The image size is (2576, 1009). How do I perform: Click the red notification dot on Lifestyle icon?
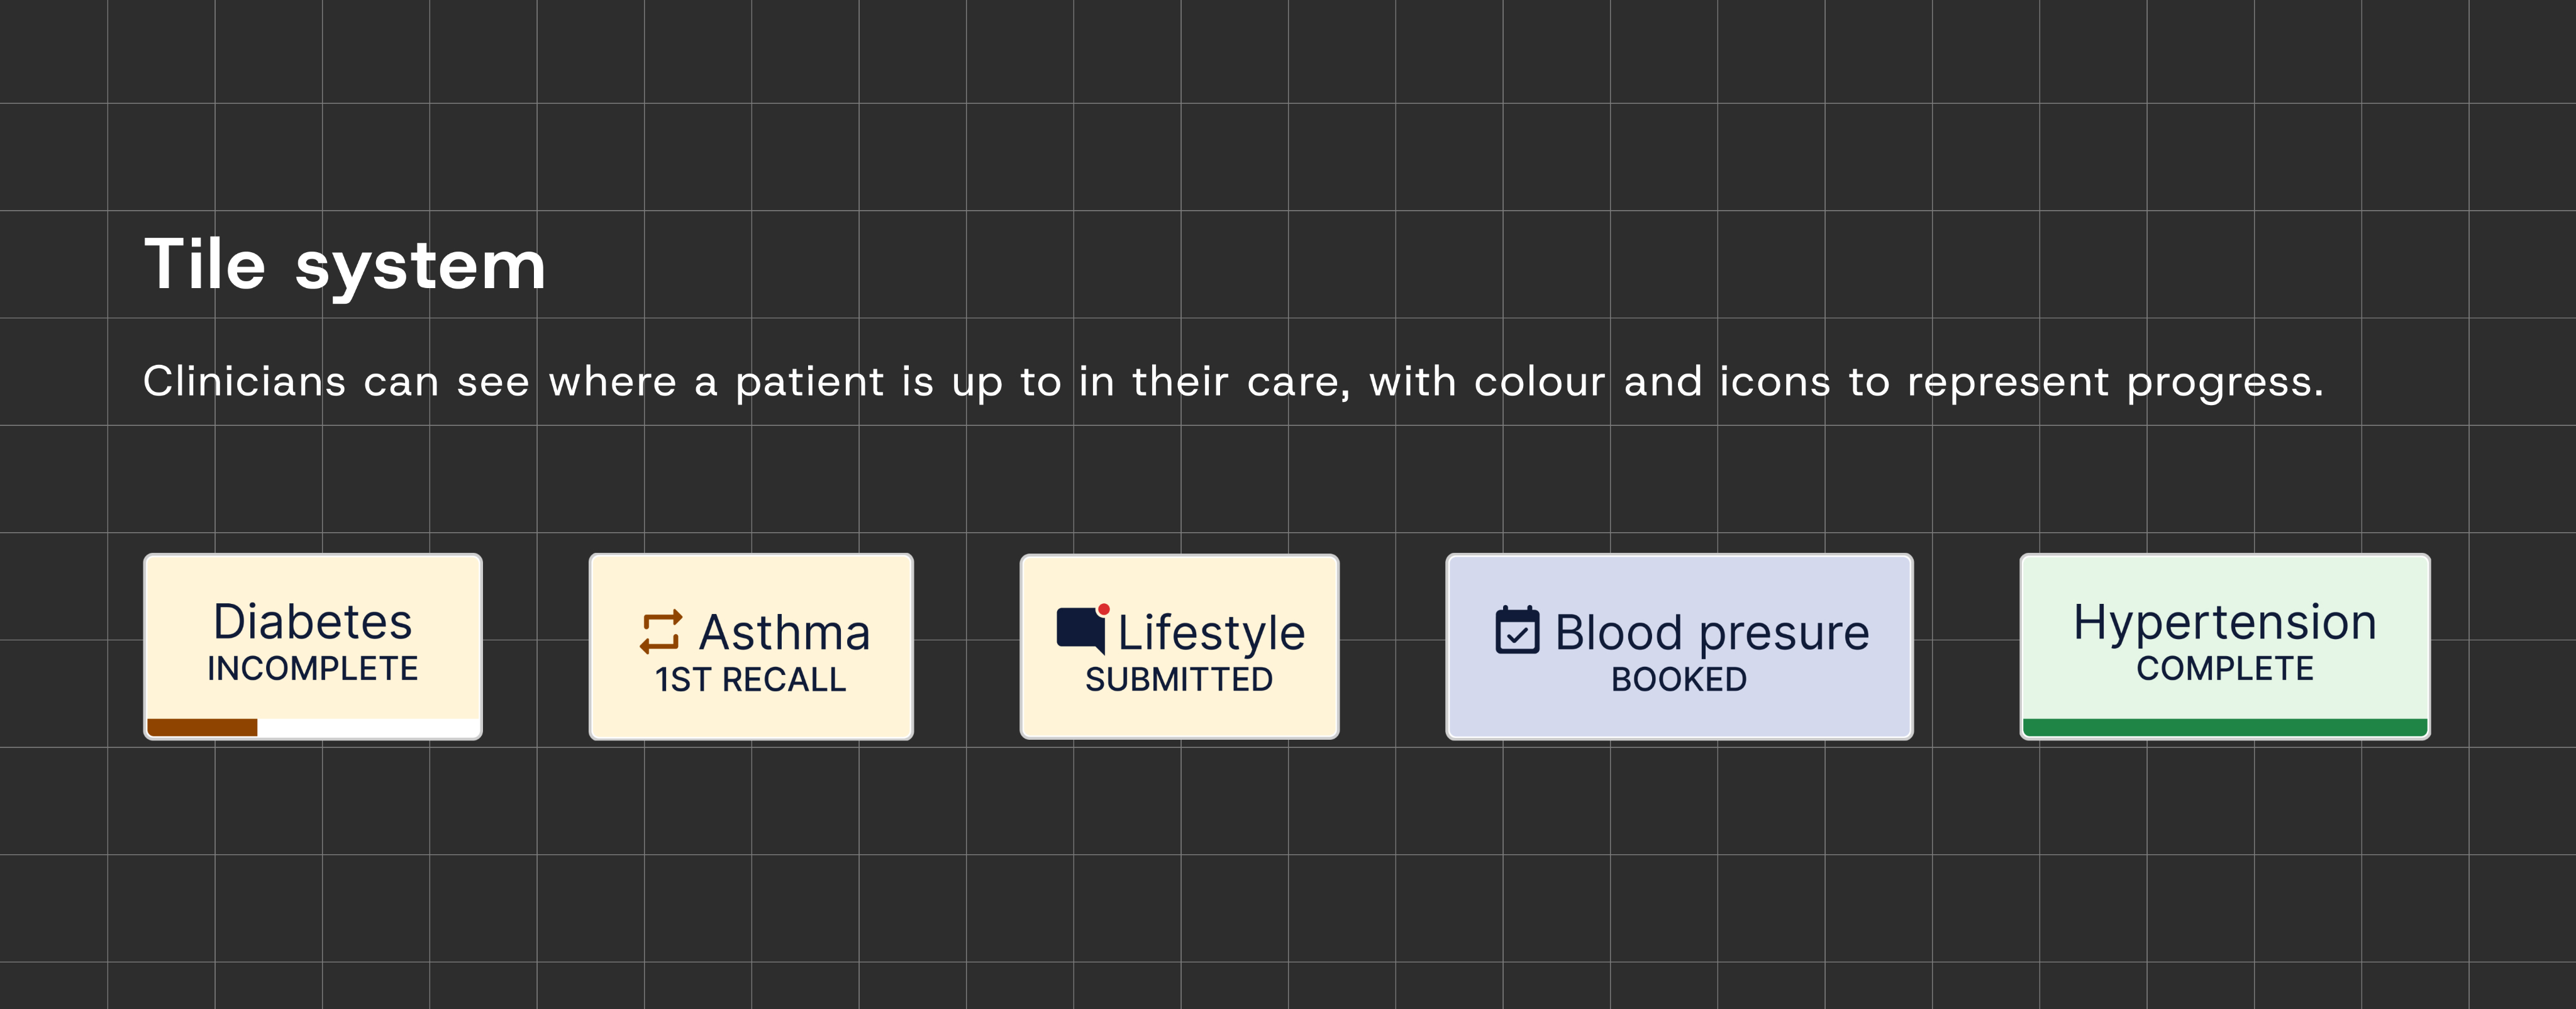click(x=1104, y=609)
